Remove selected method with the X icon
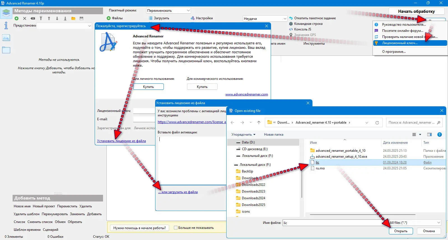448x240 pixels. [25, 18]
